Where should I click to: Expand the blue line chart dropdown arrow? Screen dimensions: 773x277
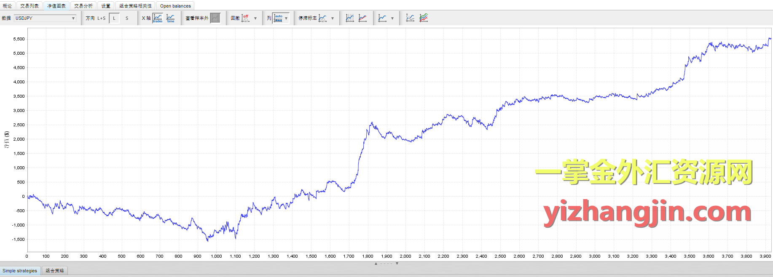point(392,19)
